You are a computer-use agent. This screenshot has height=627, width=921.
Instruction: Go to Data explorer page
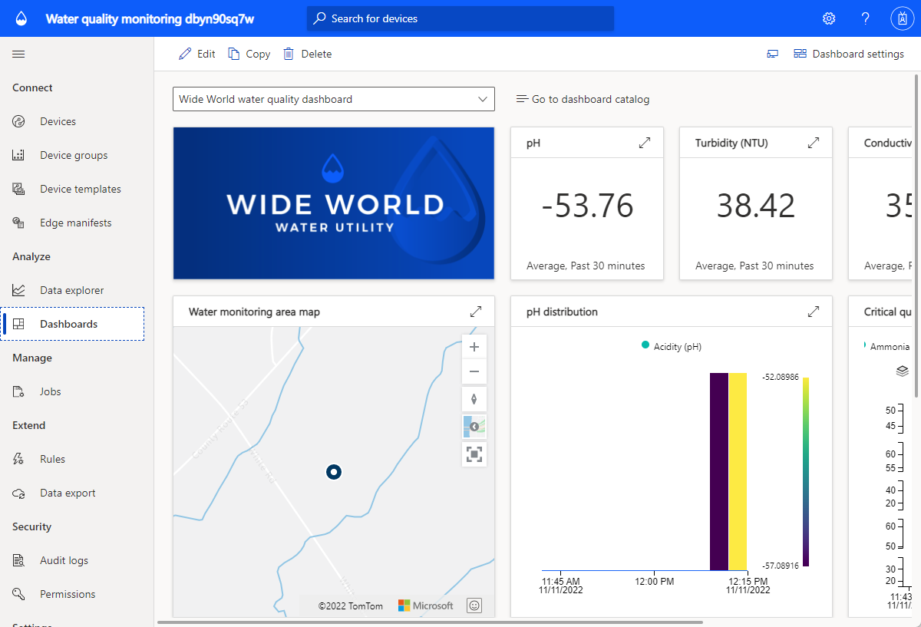coord(72,290)
